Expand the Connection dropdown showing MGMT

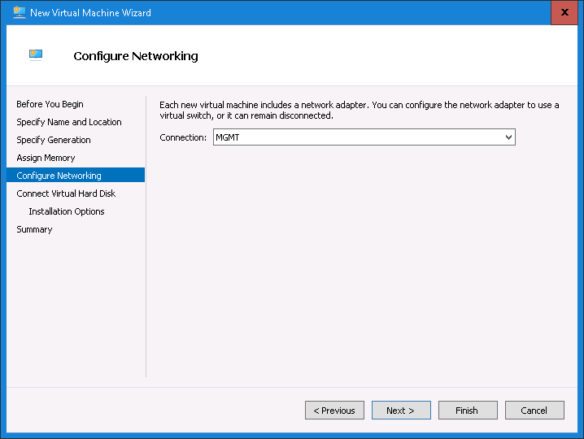(x=364, y=137)
